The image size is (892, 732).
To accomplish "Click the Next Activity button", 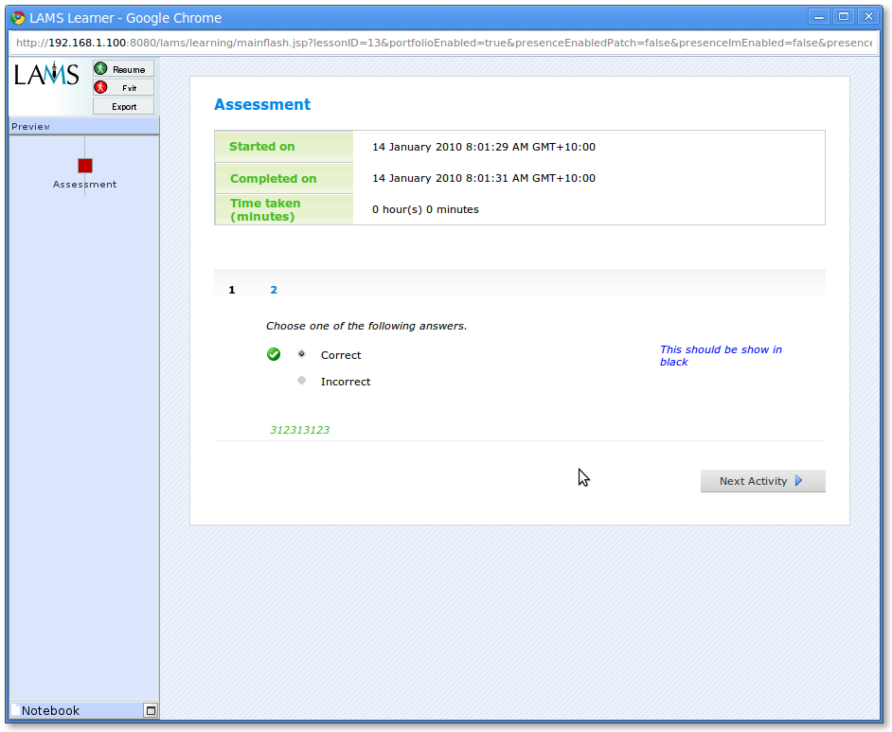I will tap(762, 481).
